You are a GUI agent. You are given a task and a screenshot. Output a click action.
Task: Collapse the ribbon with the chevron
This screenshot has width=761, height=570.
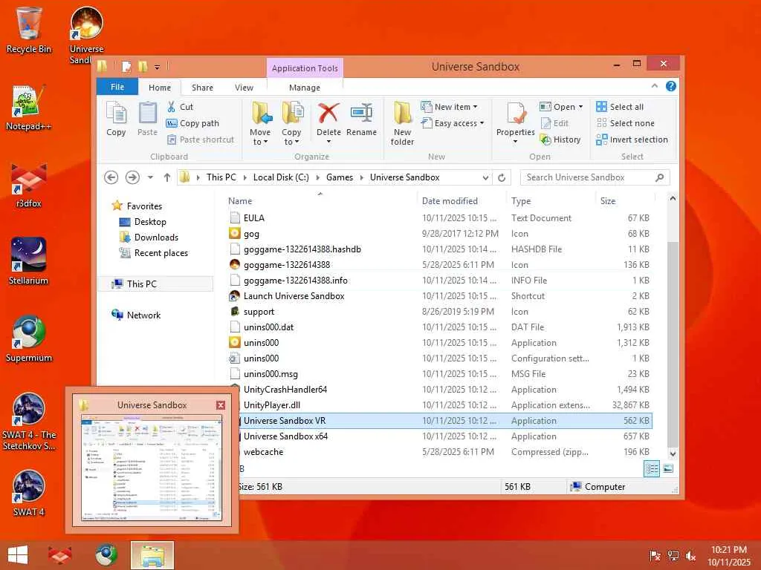coord(654,86)
